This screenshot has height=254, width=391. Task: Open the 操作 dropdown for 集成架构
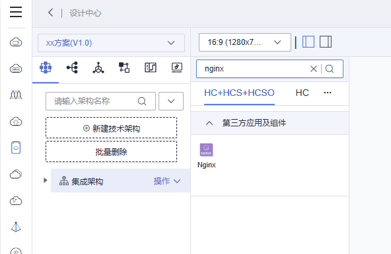tap(167, 181)
